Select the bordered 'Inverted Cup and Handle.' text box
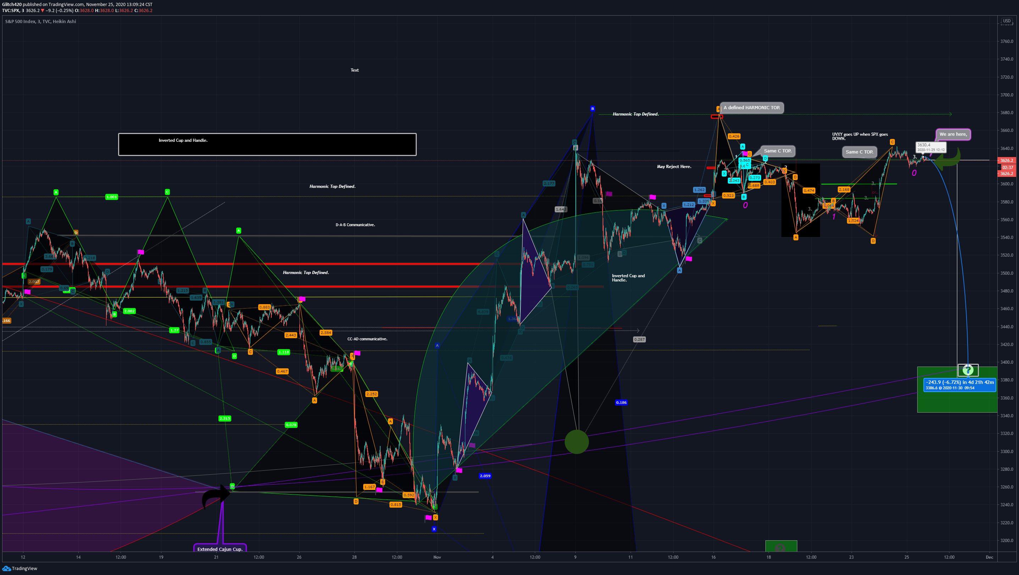Image resolution: width=1019 pixels, height=575 pixels. [x=267, y=144]
